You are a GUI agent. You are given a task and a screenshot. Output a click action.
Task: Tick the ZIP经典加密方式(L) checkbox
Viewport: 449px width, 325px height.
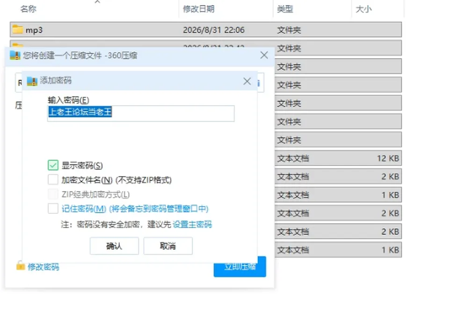click(x=53, y=194)
